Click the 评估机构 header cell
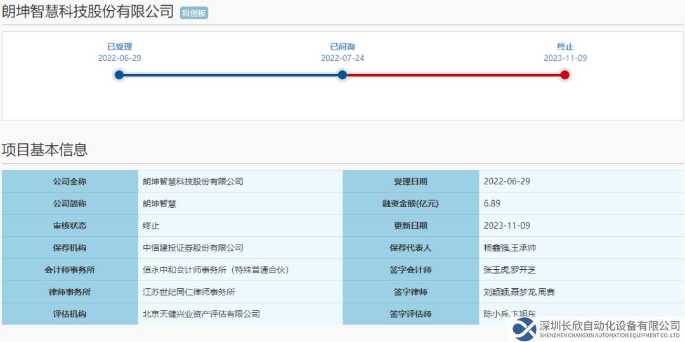The width and height of the screenshot is (685, 342). 70,314
